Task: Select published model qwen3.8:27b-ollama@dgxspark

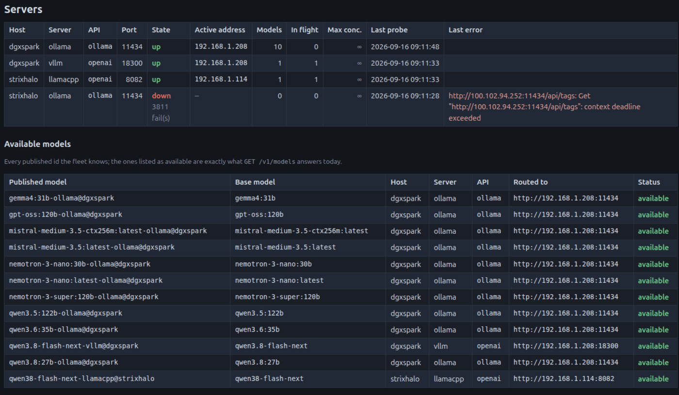Action: click(x=64, y=362)
